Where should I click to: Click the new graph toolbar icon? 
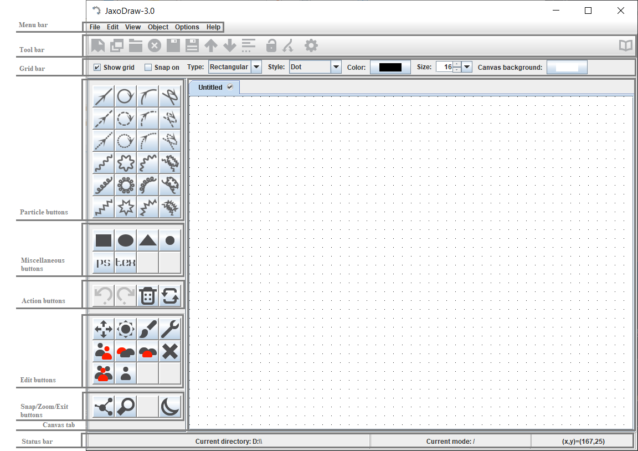pyautogui.click(x=97, y=45)
